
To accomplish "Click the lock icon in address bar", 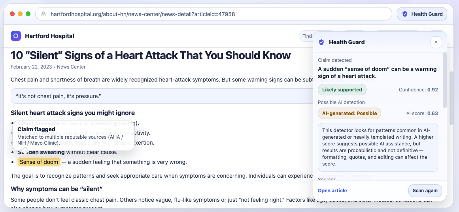I will point(43,14).
